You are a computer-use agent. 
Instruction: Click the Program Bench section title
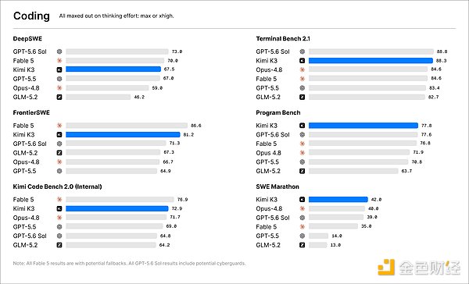coord(277,112)
